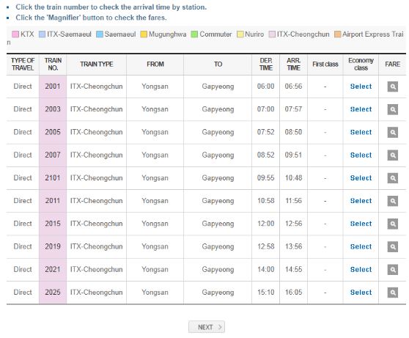Select economy class on the 07:52 departure
The width and height of the screenshot is (409, 338).
click(x=361, y=132)
